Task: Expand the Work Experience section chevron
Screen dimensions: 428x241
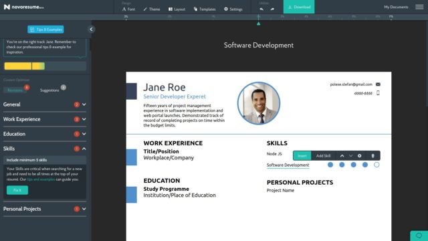Action: coord(84,119)
